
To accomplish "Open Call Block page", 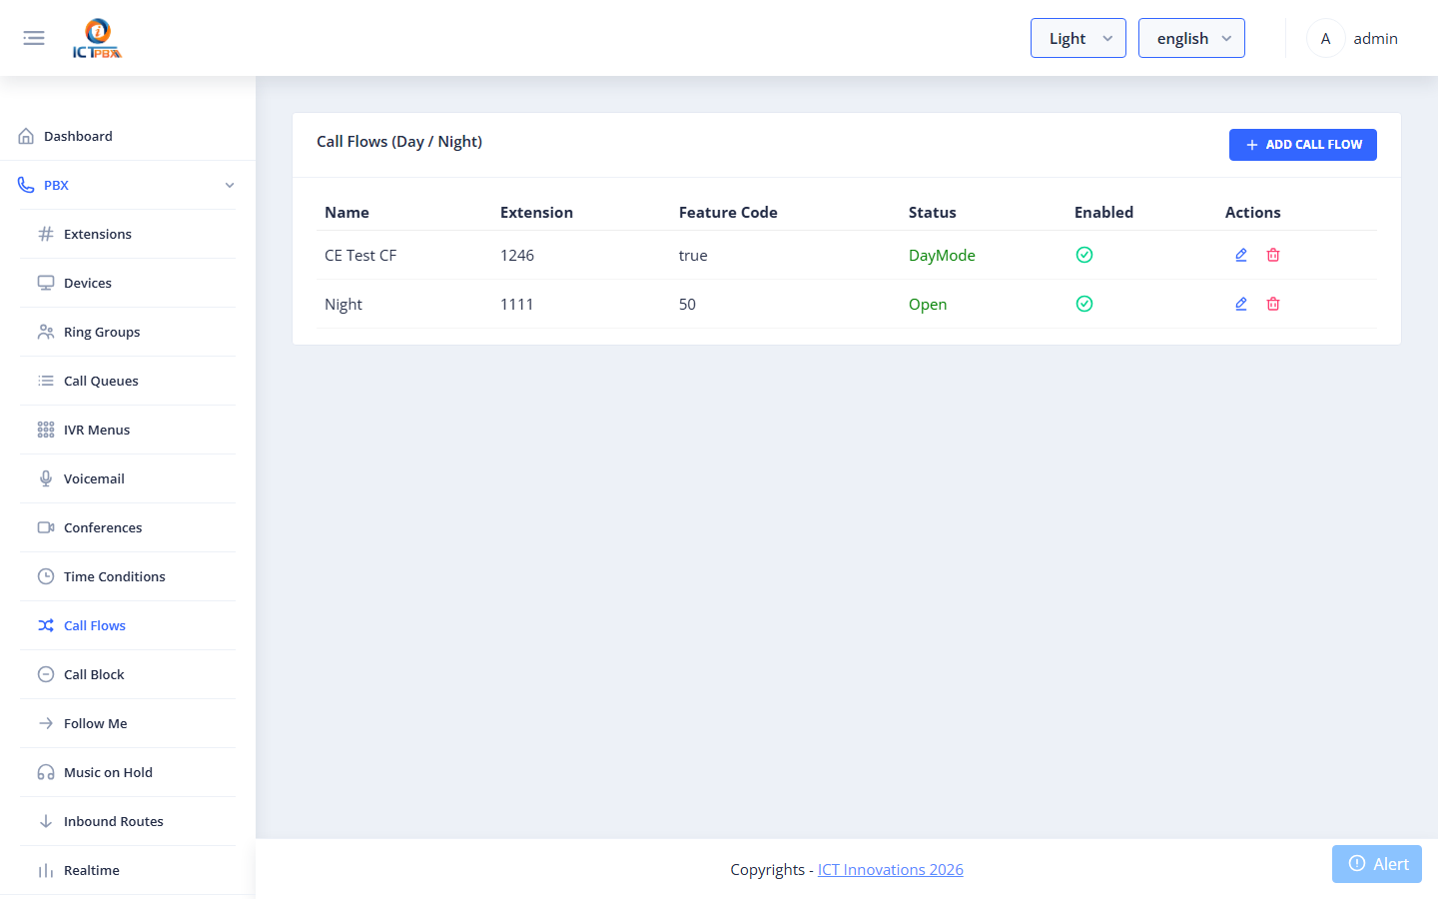I will pos(94,674).
